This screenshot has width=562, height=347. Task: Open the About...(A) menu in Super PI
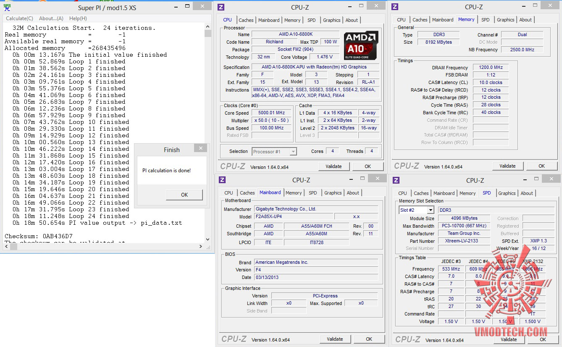51,18
